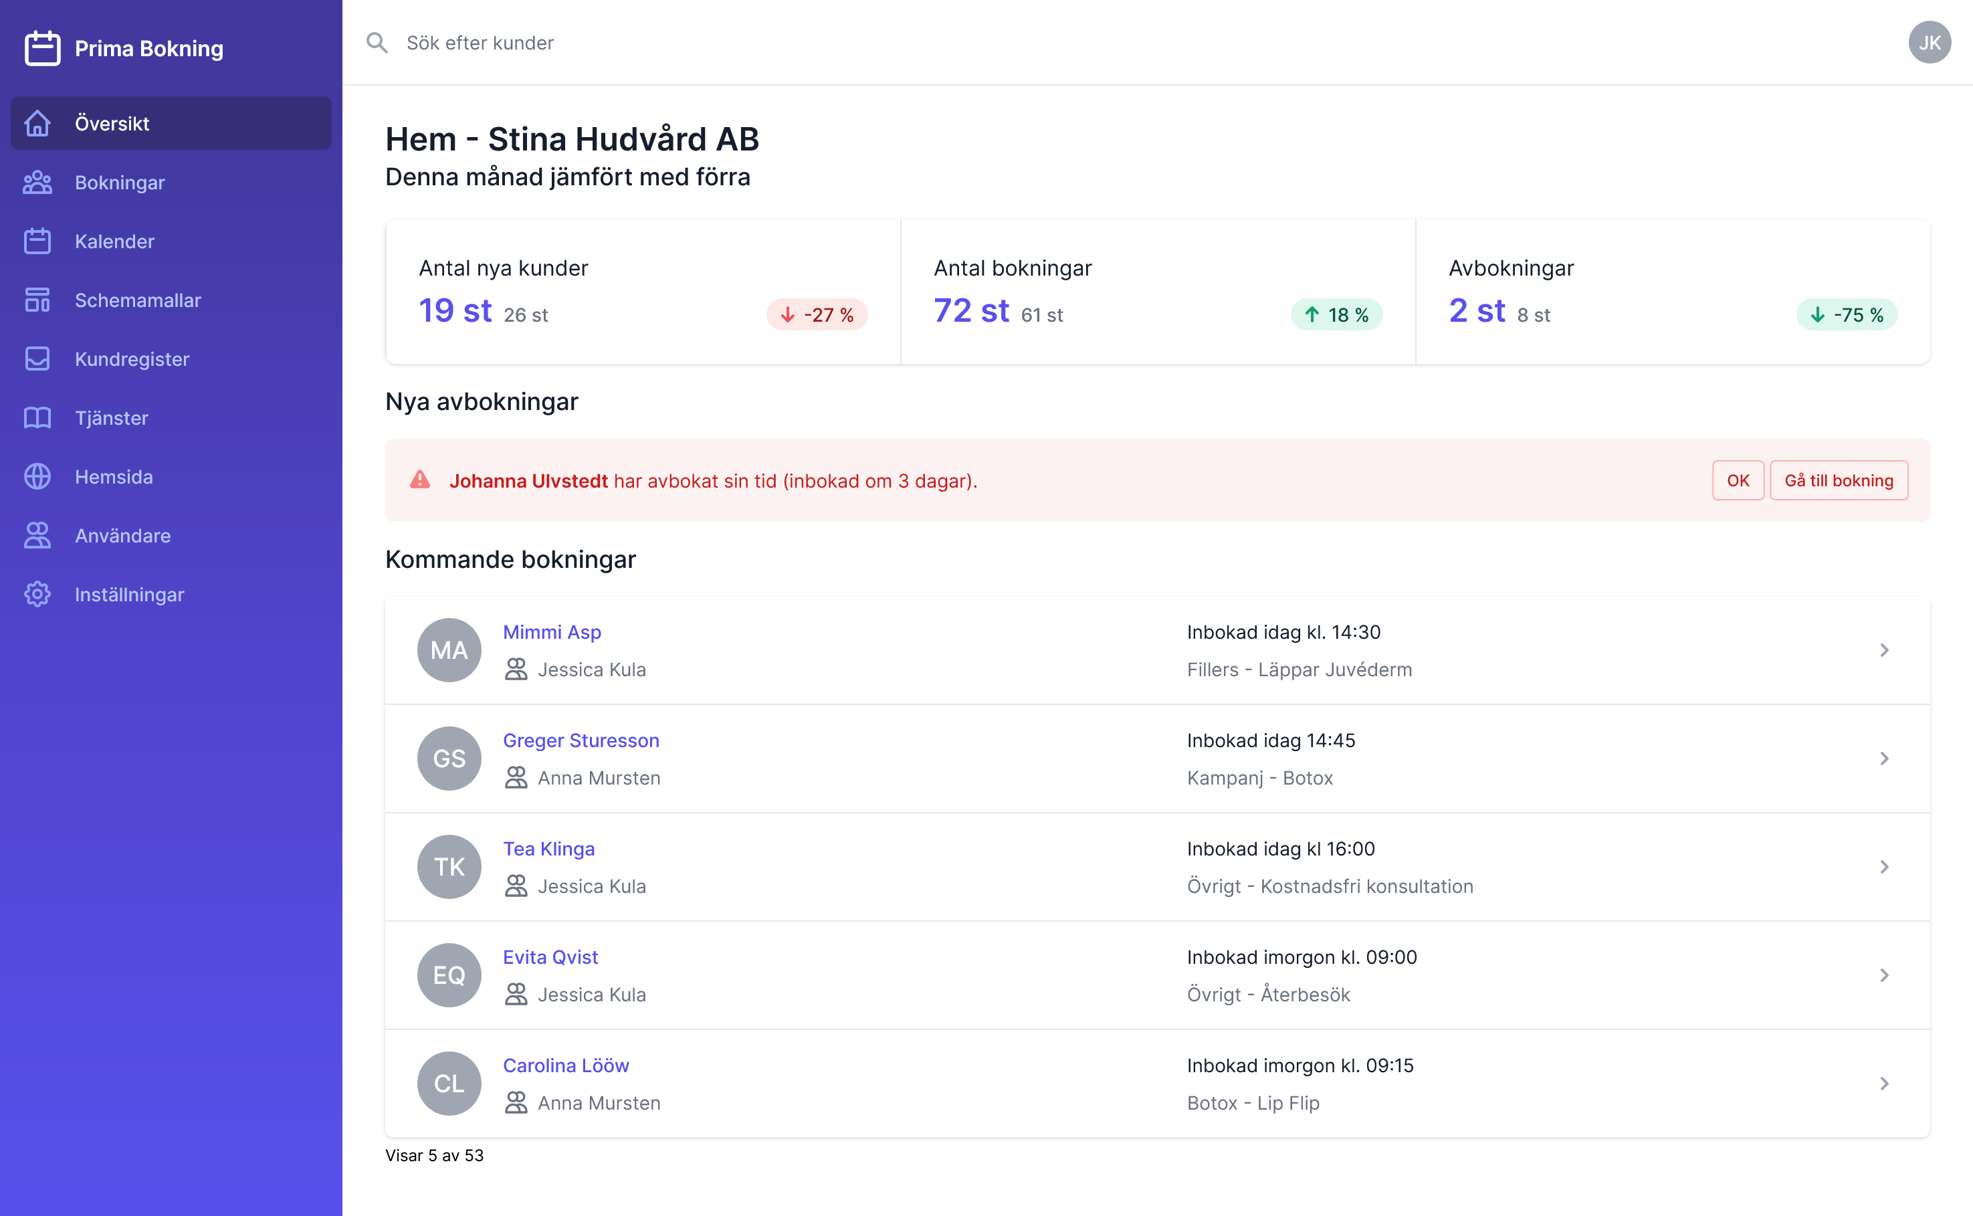Click Övrigt - Kostnadsfri konsultation text

[1330, 886]
